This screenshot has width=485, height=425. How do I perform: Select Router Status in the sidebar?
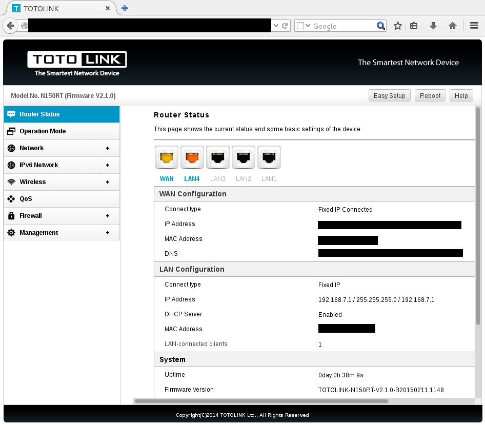click(x=62, y=114)
